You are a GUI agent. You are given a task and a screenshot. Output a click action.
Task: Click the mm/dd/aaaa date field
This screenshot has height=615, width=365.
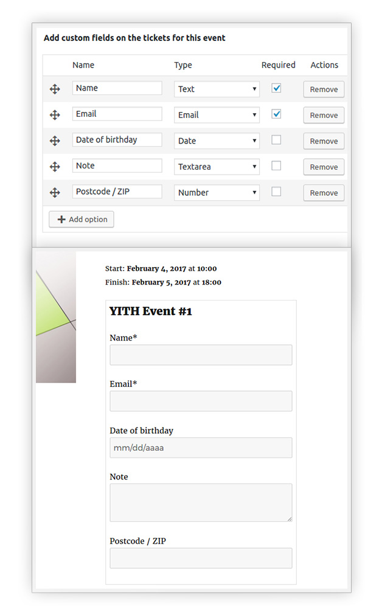click(x=201, y=448)
